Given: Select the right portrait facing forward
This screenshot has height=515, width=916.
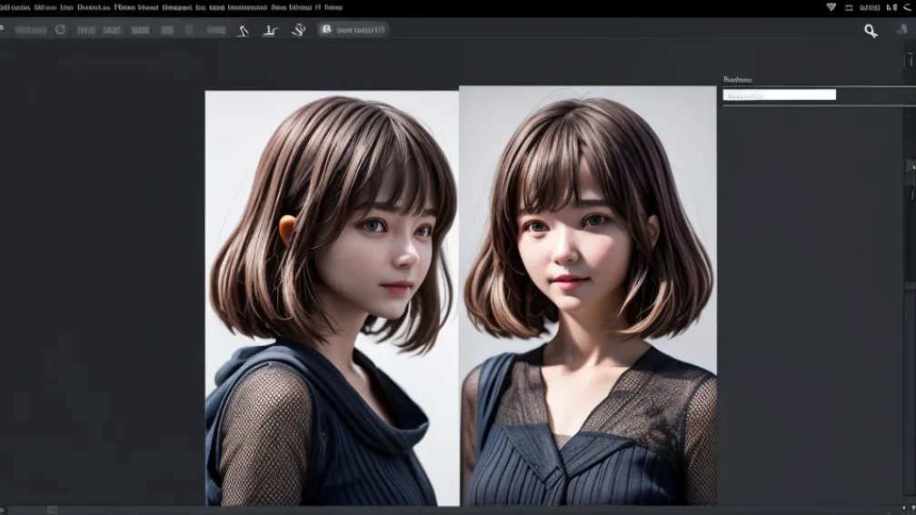Looking at the screenshot, I should 588,295.
